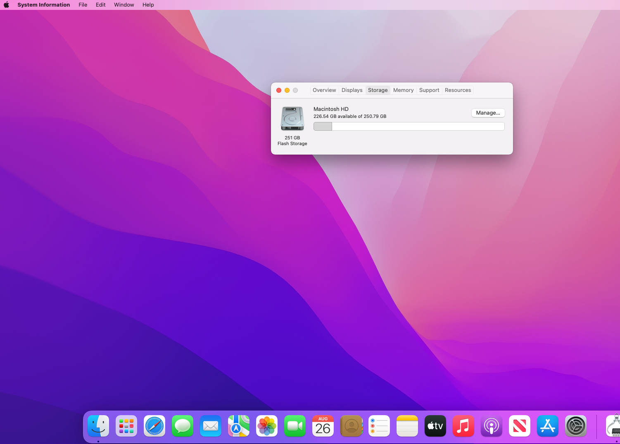620x444 pixels.
Task: Open the File menu
Action: pos(83,5)
